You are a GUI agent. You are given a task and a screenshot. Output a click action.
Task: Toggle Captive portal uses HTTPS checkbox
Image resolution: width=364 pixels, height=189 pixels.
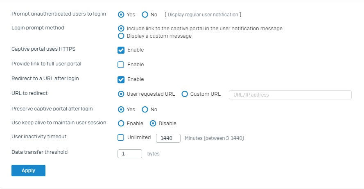click(x=121, y=50)
